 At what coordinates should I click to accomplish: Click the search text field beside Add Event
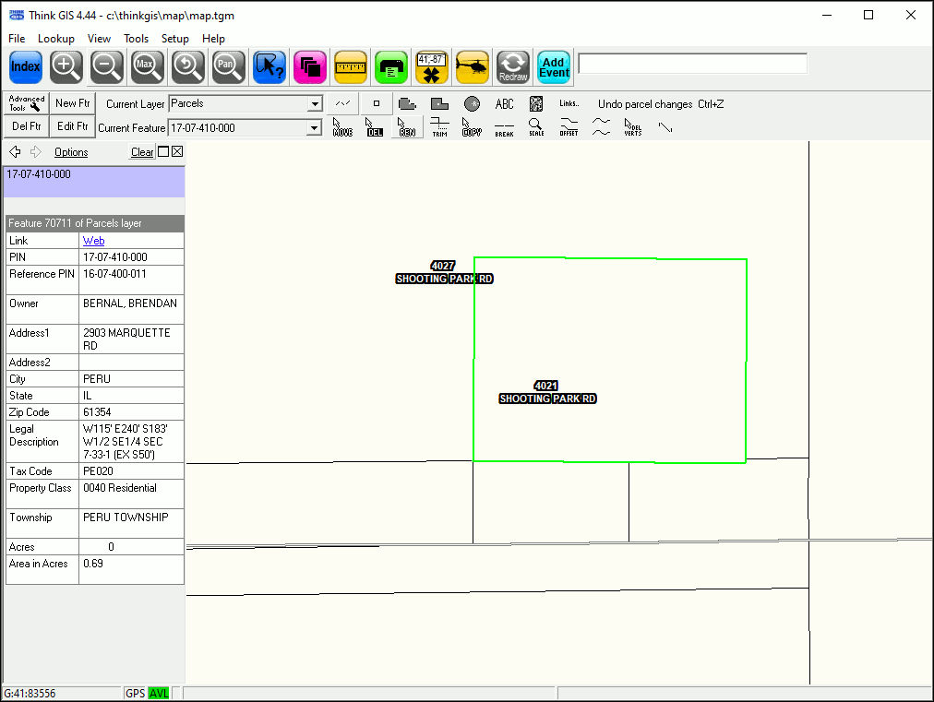tap(692, 64)
